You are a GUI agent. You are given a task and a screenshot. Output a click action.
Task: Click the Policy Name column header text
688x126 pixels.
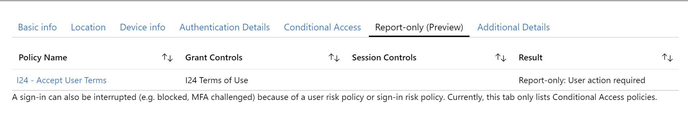[x=43, y=58]
